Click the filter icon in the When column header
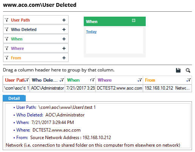 (93, 80)
